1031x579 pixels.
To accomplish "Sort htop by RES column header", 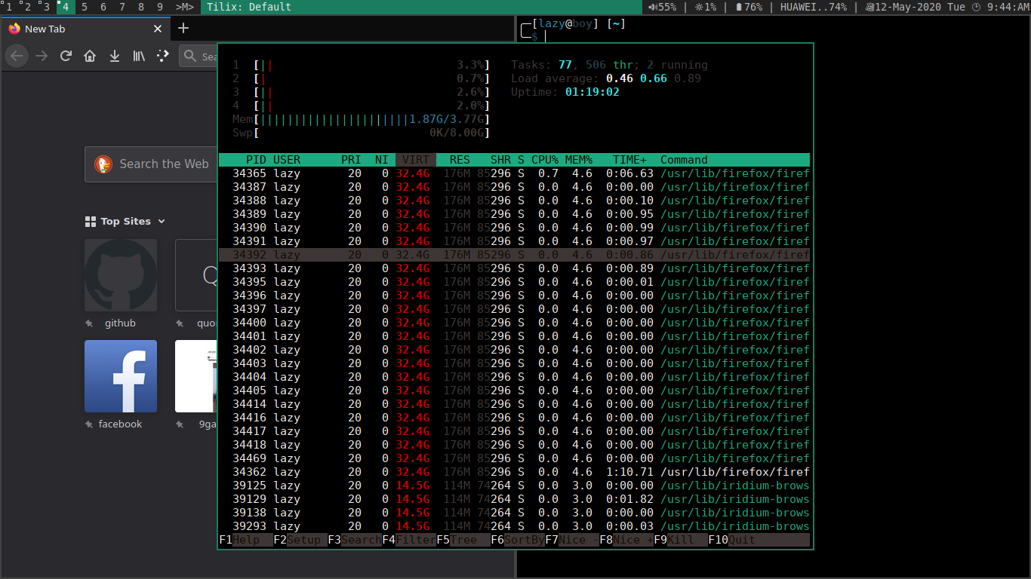I will click(460, 160).
